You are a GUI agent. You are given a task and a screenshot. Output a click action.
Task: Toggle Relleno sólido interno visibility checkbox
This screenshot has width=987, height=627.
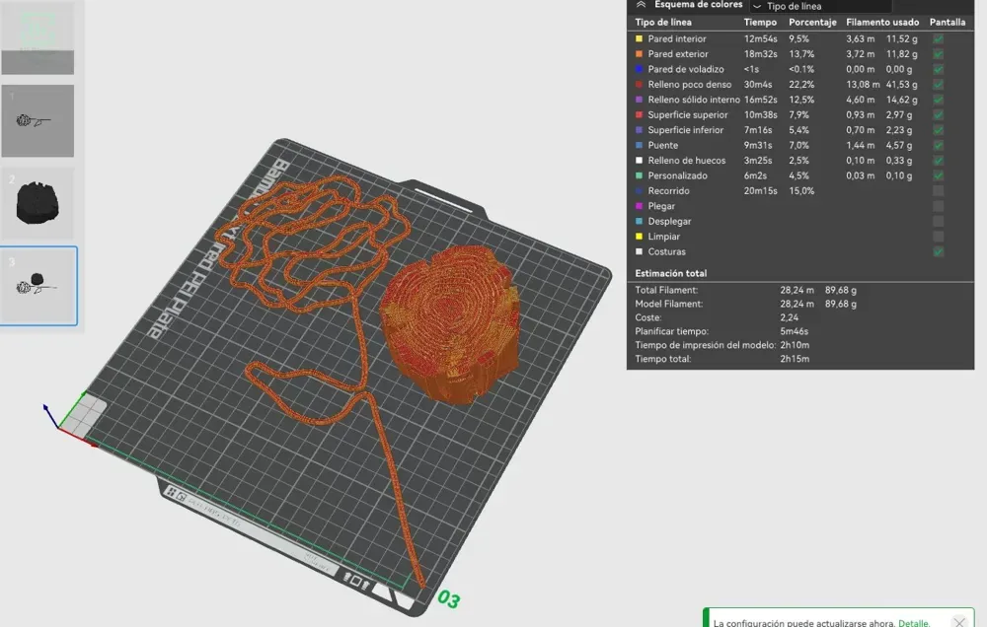pos(938,100)
